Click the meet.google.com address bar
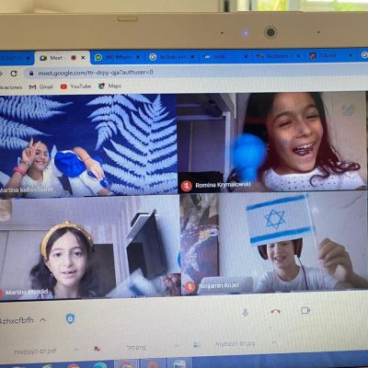Image resolution: width=368 pixels, height=368 pixels. click(x=196, y=73)
